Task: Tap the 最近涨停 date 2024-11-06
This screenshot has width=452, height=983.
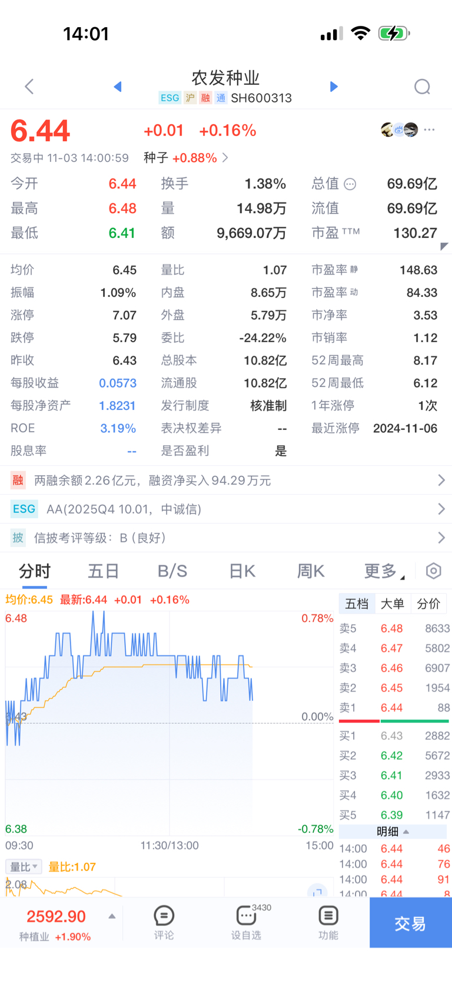Action: 405,428
